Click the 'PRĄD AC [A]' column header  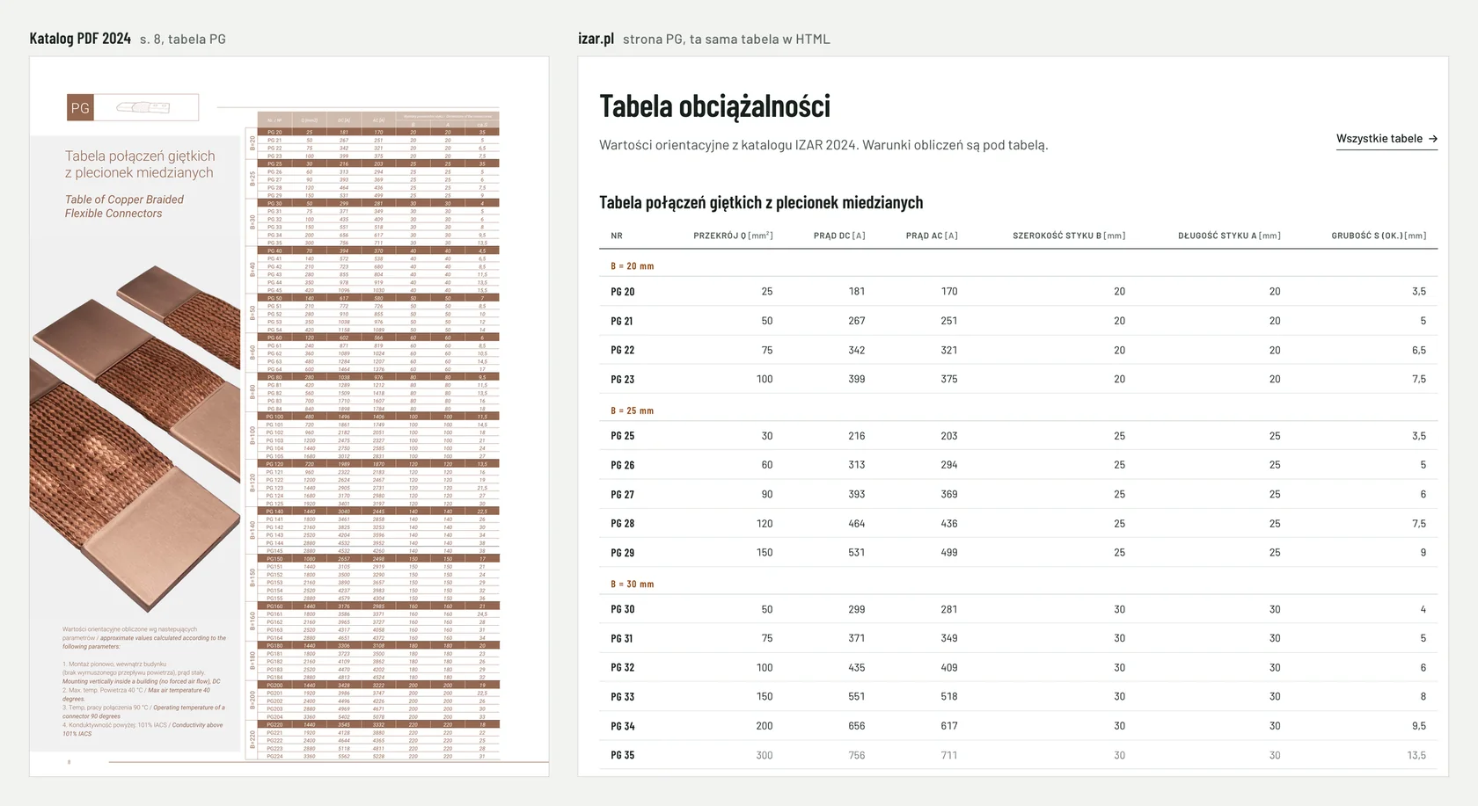[932, 236]
